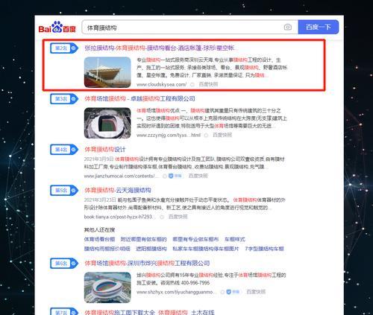Open 百度快照 for jianzhumocai.com result
Screen dimensions: 373x315
198,176
